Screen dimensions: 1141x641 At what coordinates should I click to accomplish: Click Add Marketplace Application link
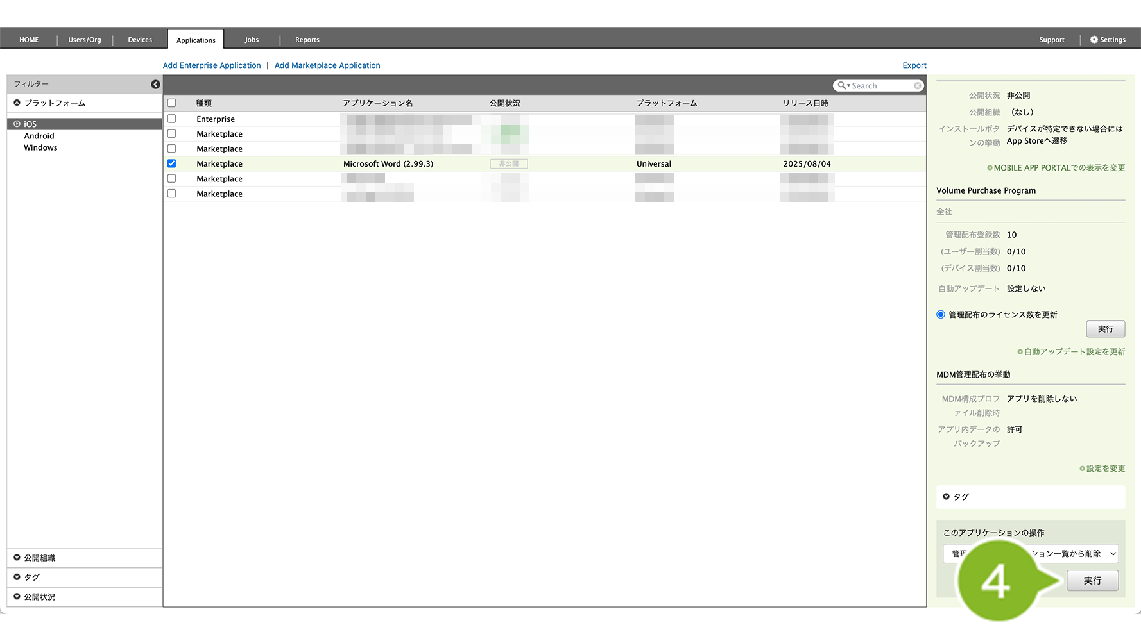pos(327,65)
